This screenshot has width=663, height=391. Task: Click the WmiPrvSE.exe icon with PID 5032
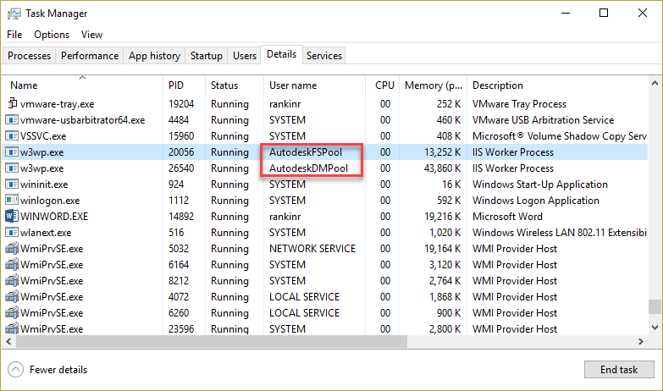pyautogui.click(x=12, y=249)
